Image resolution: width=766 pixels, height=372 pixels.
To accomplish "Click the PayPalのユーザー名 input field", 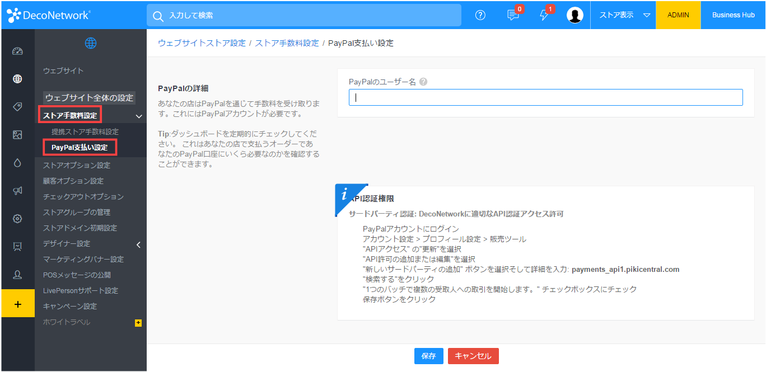I will click(546, 97).
